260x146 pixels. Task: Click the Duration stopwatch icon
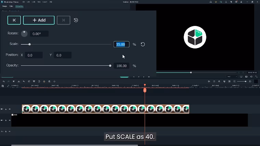tap(39, 81)
